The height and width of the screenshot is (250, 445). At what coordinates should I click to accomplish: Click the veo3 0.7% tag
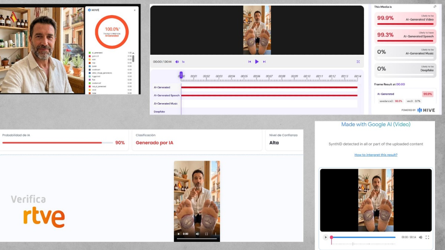click(413, 101)
